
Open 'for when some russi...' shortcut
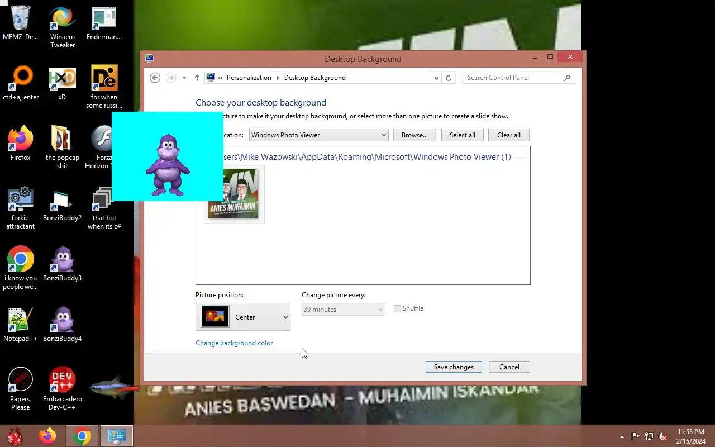click(104, 88)
